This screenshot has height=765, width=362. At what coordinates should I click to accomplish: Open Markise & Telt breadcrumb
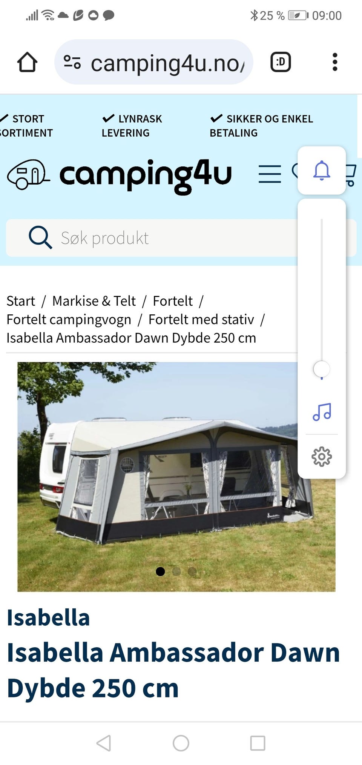click(94, 301)
